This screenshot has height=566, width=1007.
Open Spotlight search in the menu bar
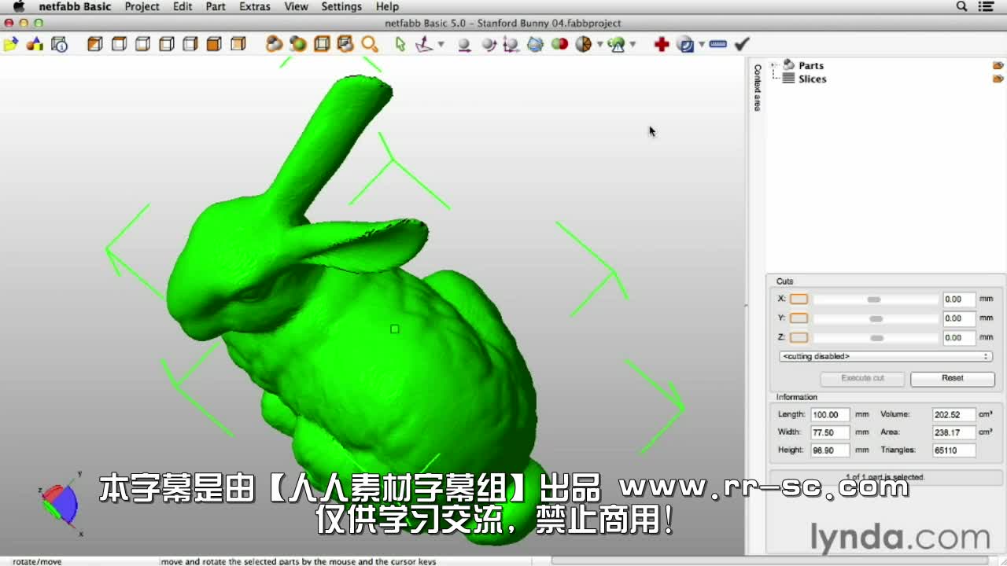pos(961,6)
